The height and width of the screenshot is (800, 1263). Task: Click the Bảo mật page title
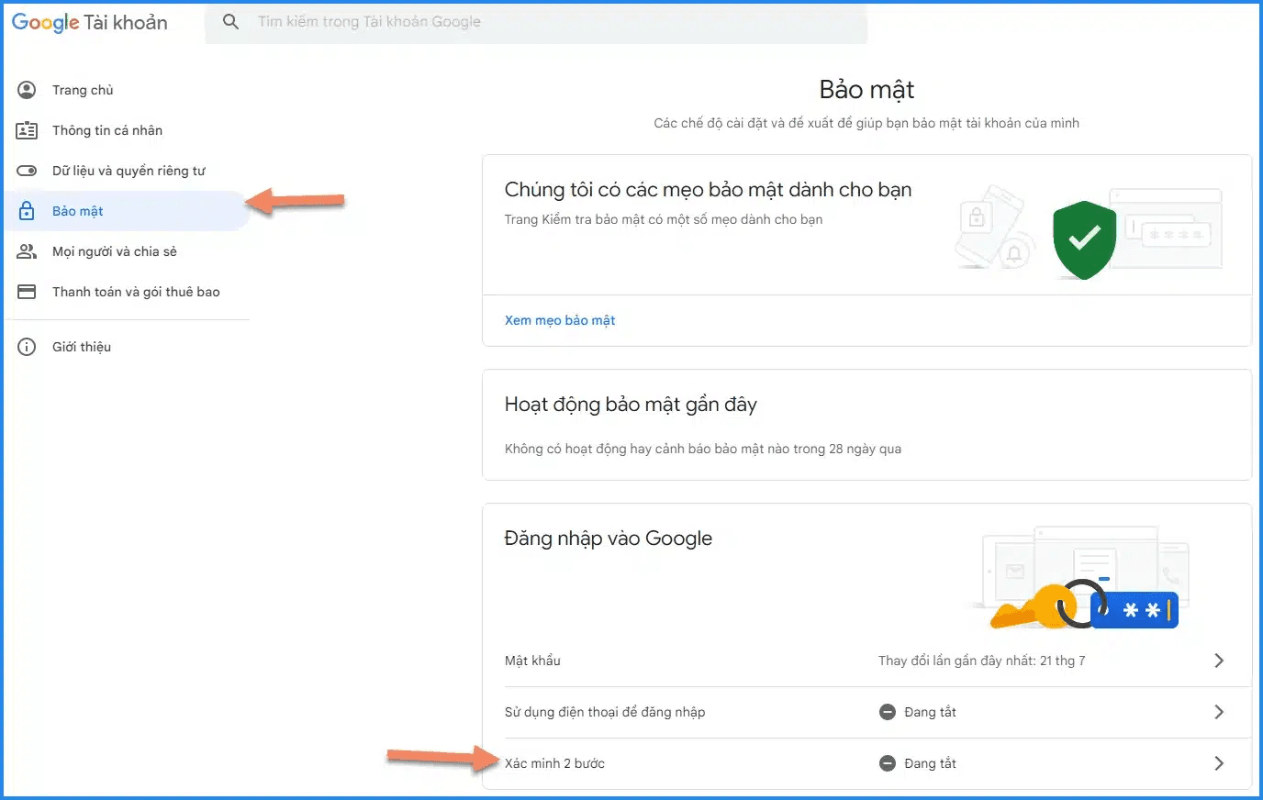866,89
